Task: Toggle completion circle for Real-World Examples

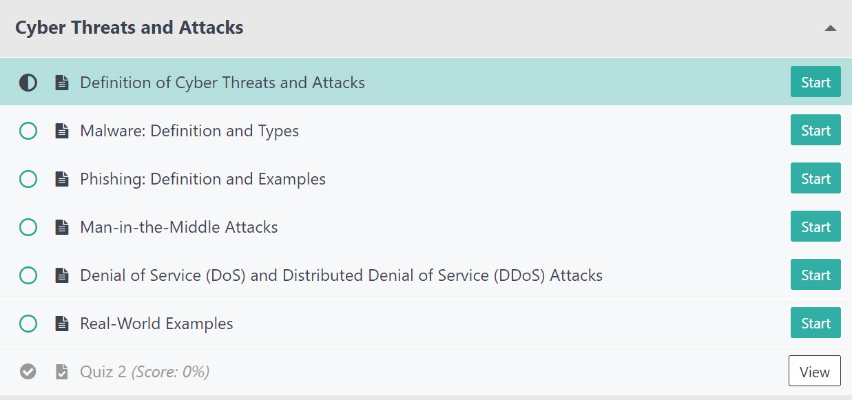Action: click(28, 324)
